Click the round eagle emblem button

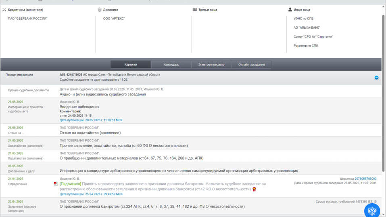(x=372, y=211)
